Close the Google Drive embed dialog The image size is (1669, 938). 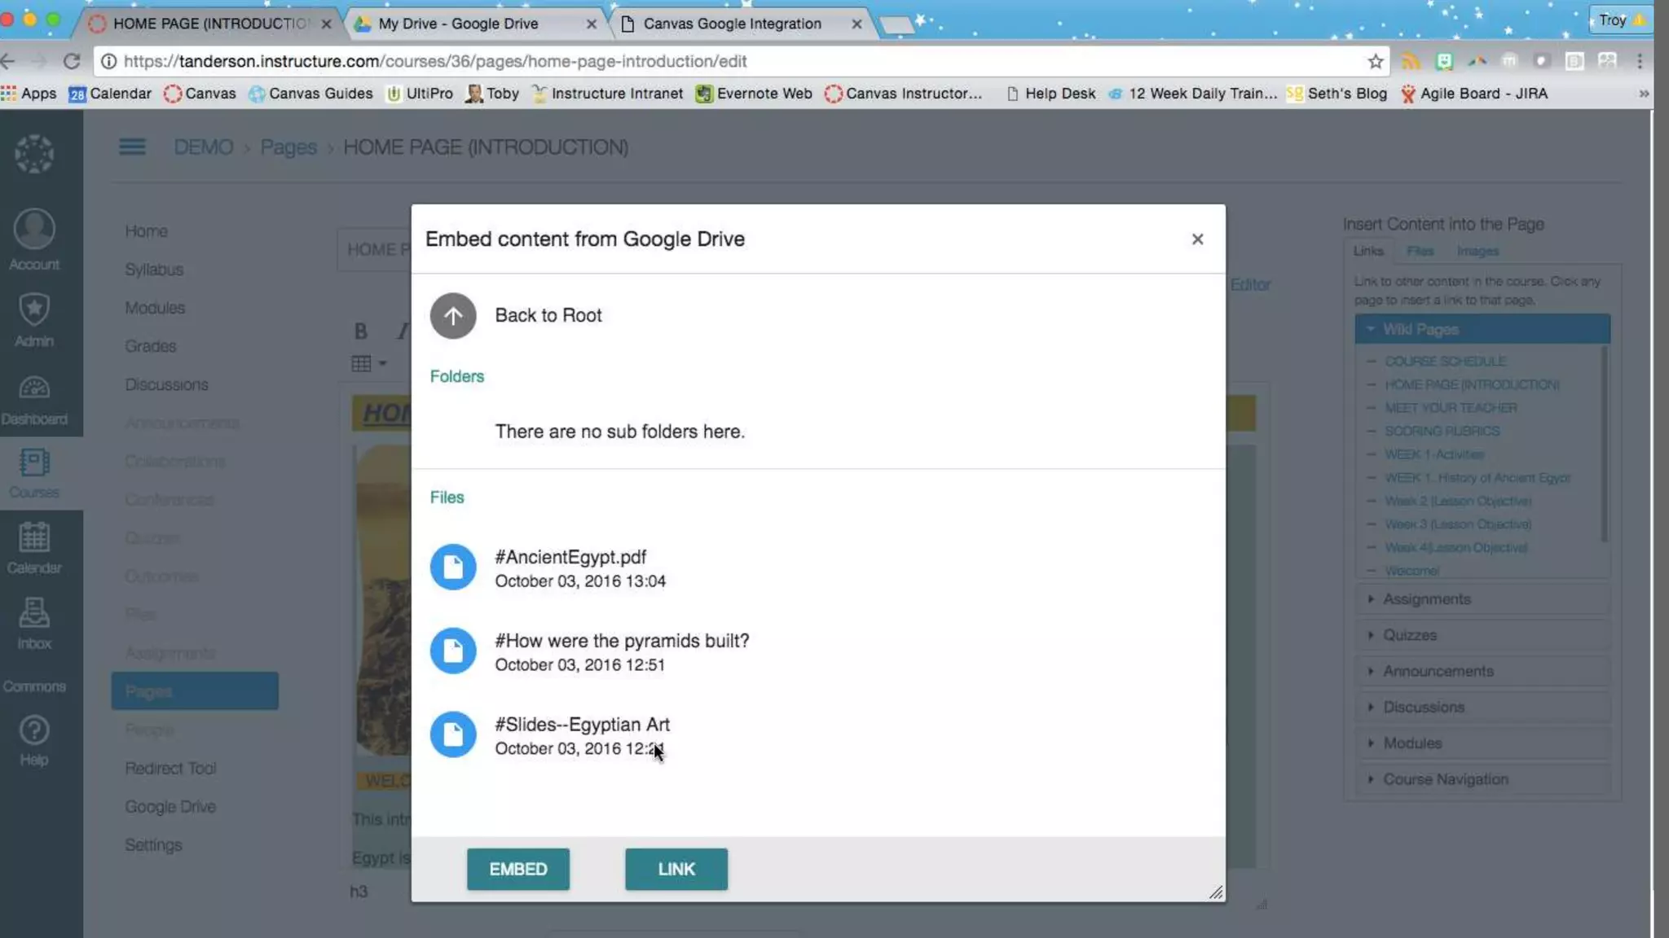[x=1197, y=239]
